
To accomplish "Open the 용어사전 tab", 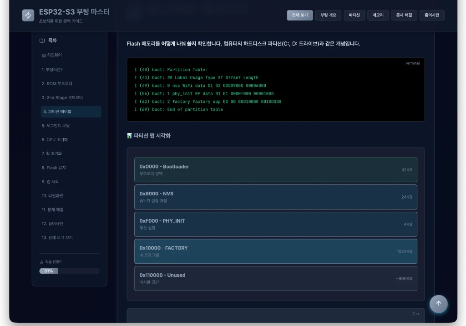I will [432, 15].
